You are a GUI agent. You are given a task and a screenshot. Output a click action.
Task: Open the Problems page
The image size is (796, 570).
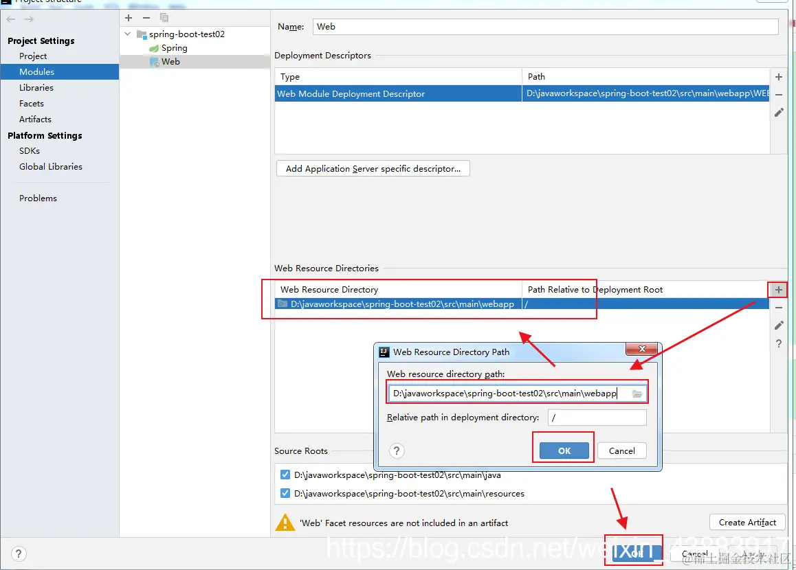tap(38, 198)
